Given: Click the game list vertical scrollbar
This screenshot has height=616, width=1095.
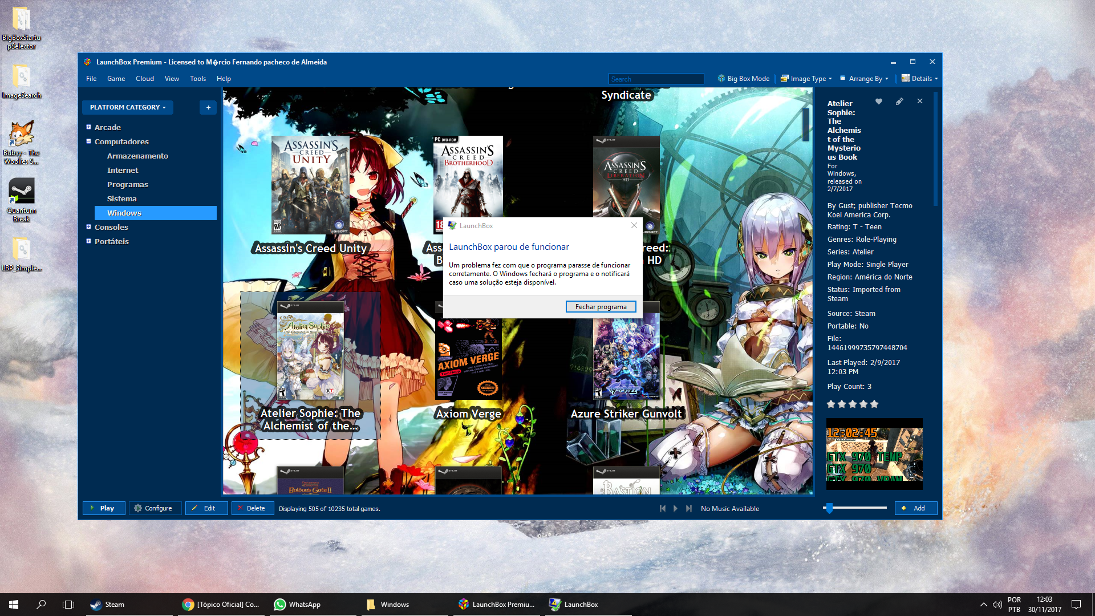Looking at the screenshot, I should coord(805,124).
